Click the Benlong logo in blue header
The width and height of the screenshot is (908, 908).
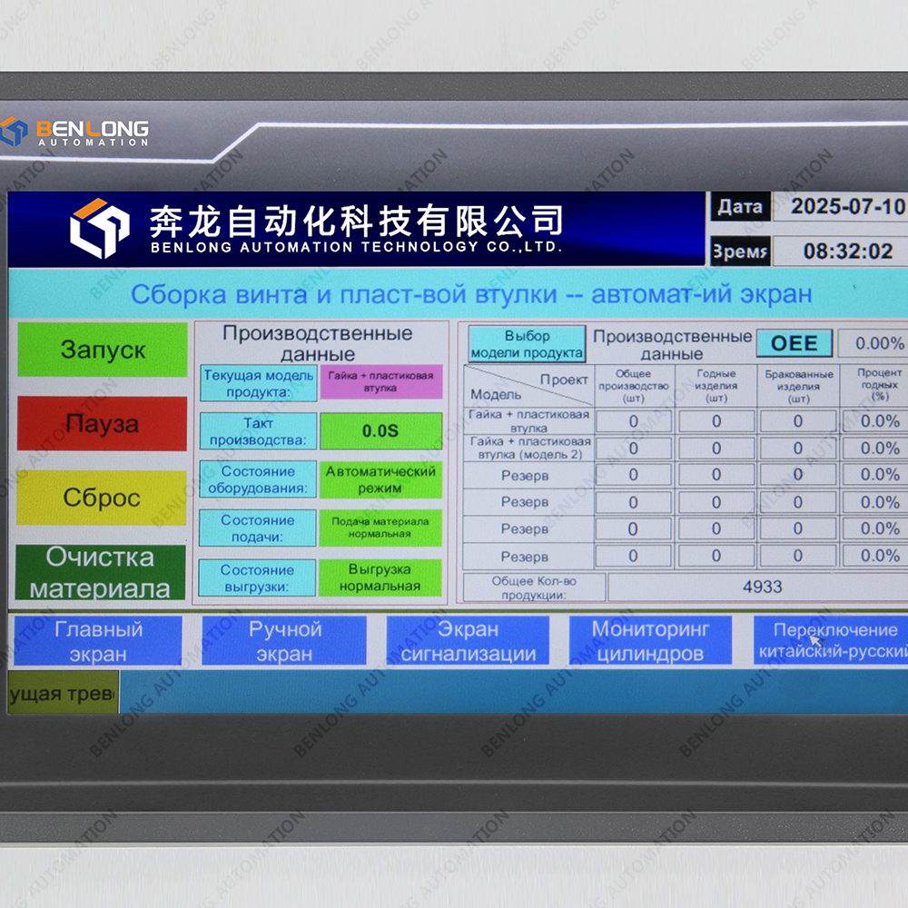(100, 228)
